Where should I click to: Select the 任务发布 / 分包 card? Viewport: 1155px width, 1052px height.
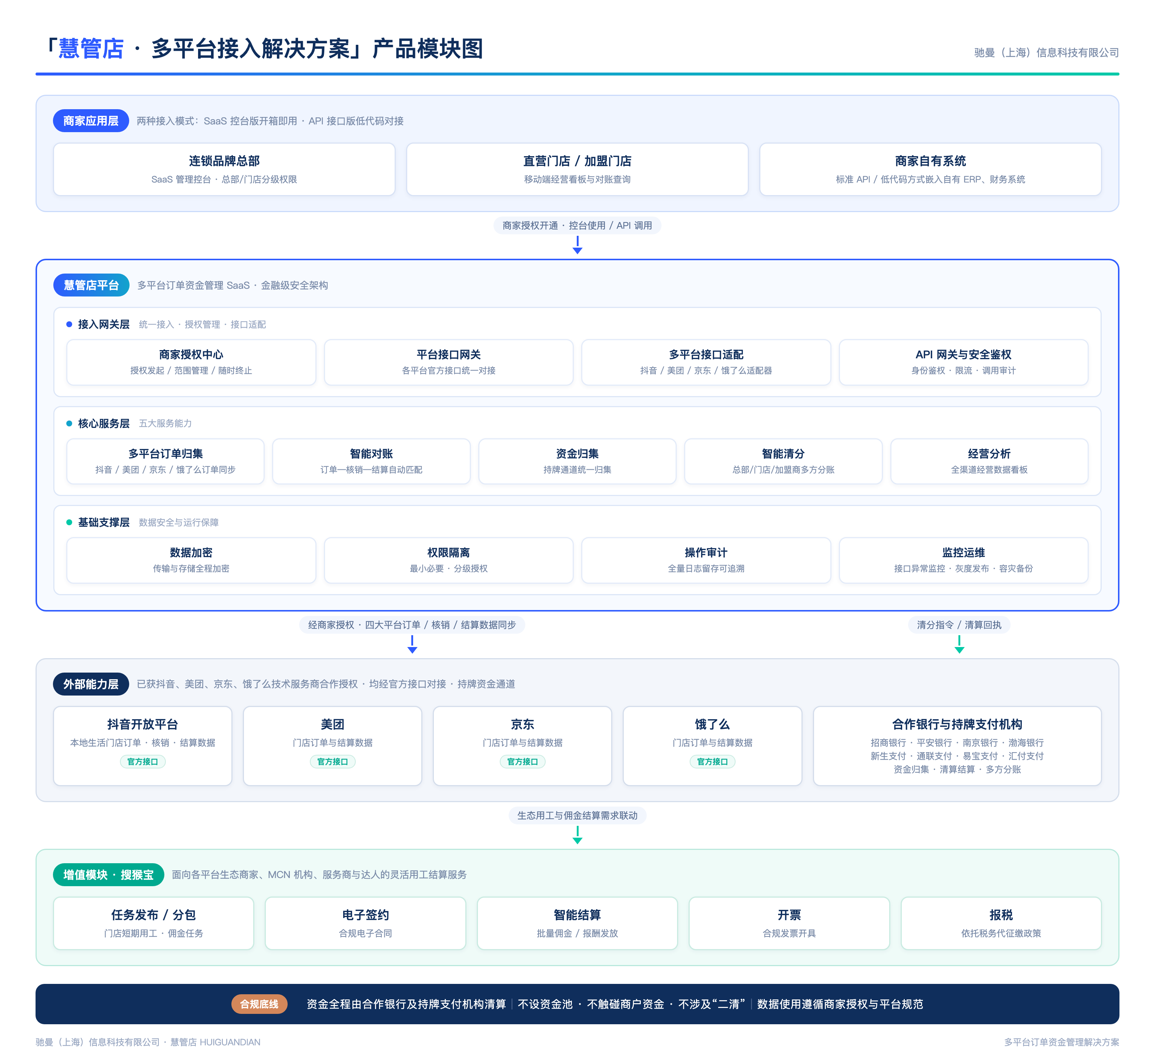click(154, 923)
